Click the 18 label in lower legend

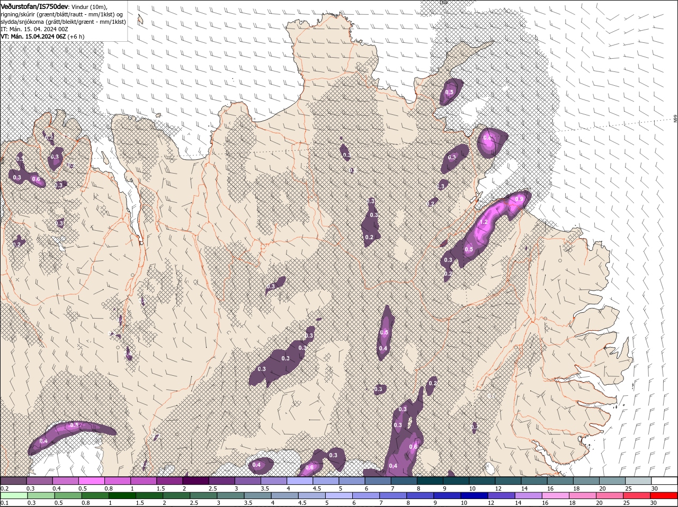click(x=572, y=503)
